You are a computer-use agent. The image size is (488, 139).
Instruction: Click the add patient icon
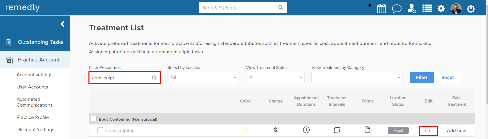(412, 8)
